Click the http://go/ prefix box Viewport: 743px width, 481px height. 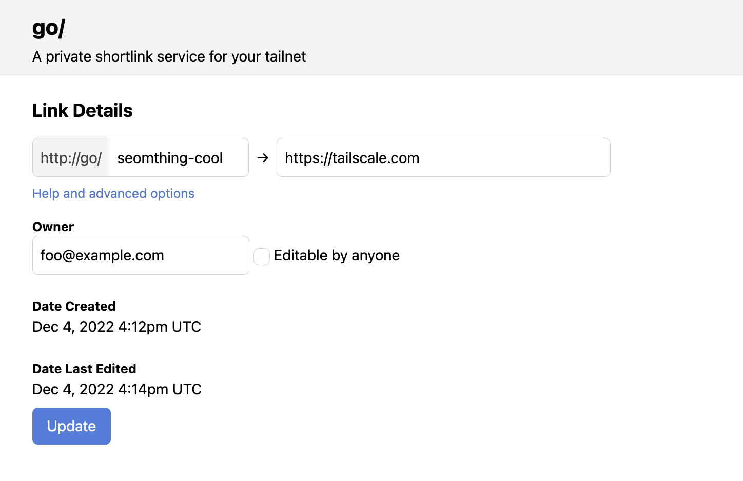pos(71,158)
